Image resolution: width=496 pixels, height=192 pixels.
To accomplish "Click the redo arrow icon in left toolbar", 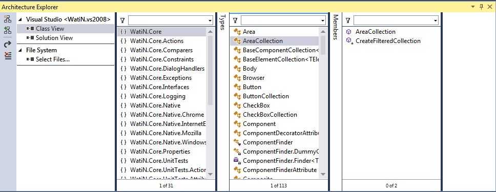I will 8,44.
